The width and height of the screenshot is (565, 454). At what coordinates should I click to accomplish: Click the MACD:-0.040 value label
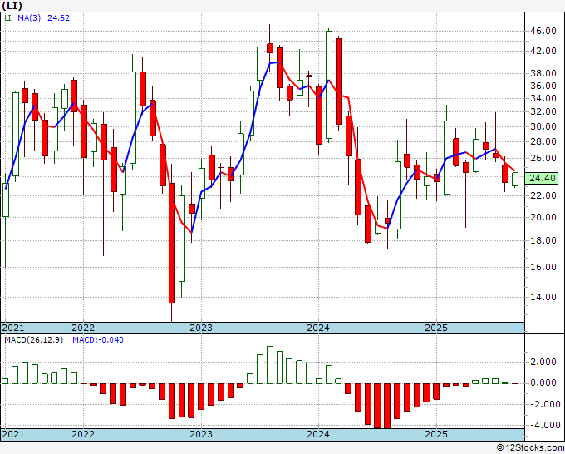coord(98,340)
